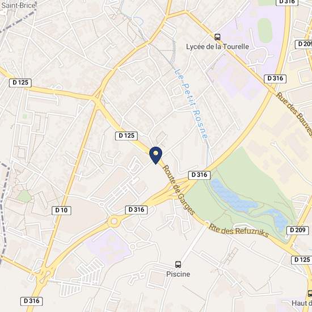
Task: Click the Rue des Bauves street label
Action: pyautogui.click(x=294, y=114)
